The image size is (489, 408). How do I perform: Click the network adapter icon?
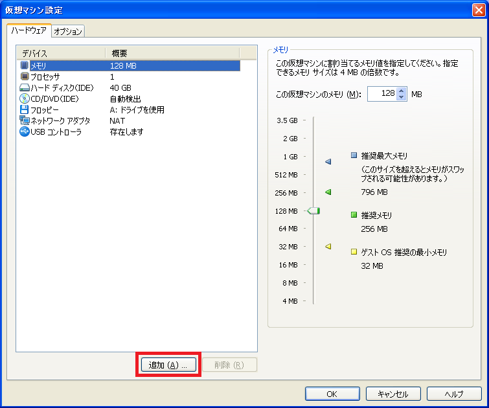point(25,120)
